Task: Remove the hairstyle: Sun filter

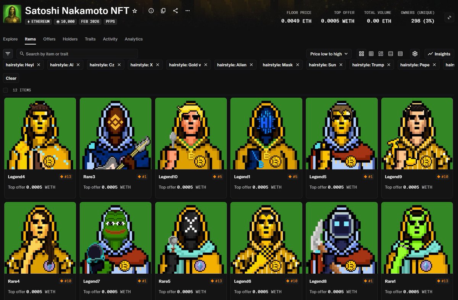Action: pos(341,65)
